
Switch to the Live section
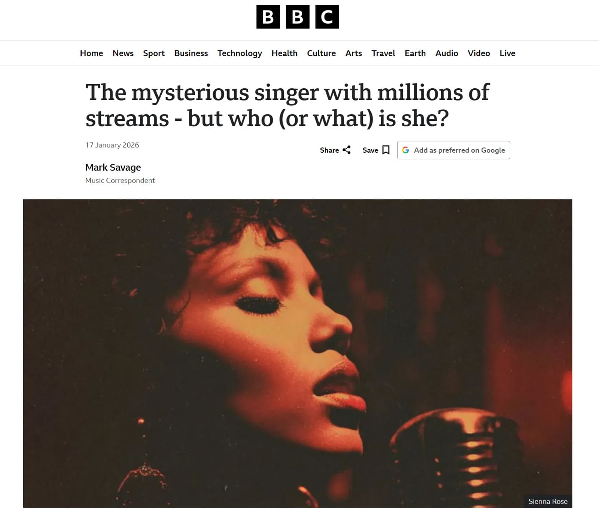click(508, 53)
